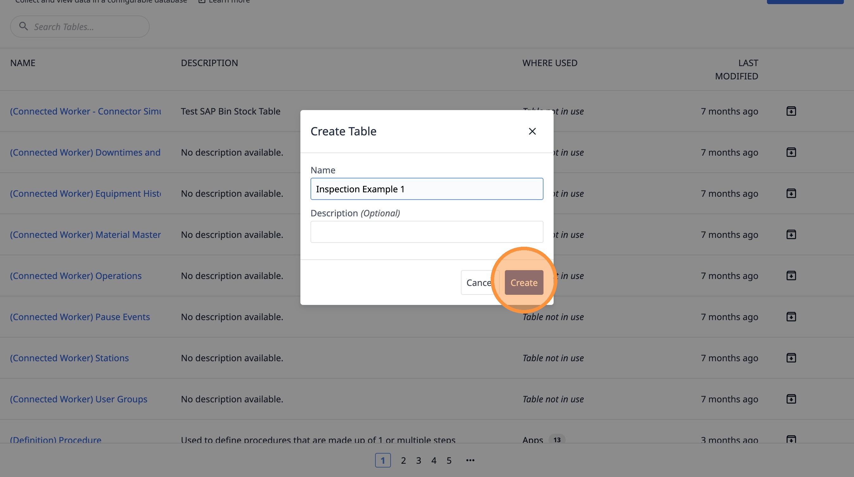
Task: Archive the Material Master table row
Action: tap(791, 234)
